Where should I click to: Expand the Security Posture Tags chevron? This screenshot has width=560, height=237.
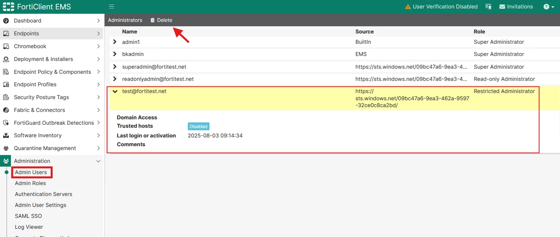(98, 97)
